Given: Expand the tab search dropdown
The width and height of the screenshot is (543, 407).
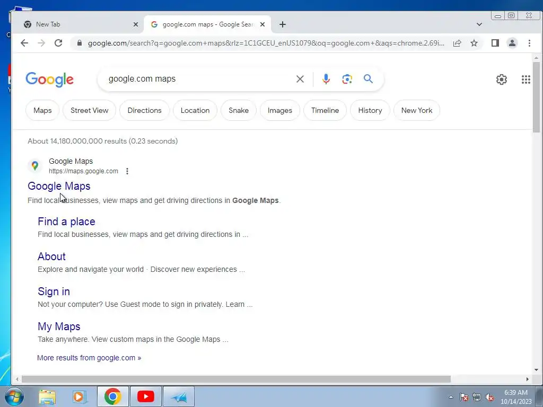Looking at the screenshot, I should pos(479,24).
